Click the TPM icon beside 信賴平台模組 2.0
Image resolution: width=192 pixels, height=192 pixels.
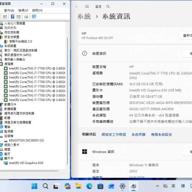(x=6, y=41)
